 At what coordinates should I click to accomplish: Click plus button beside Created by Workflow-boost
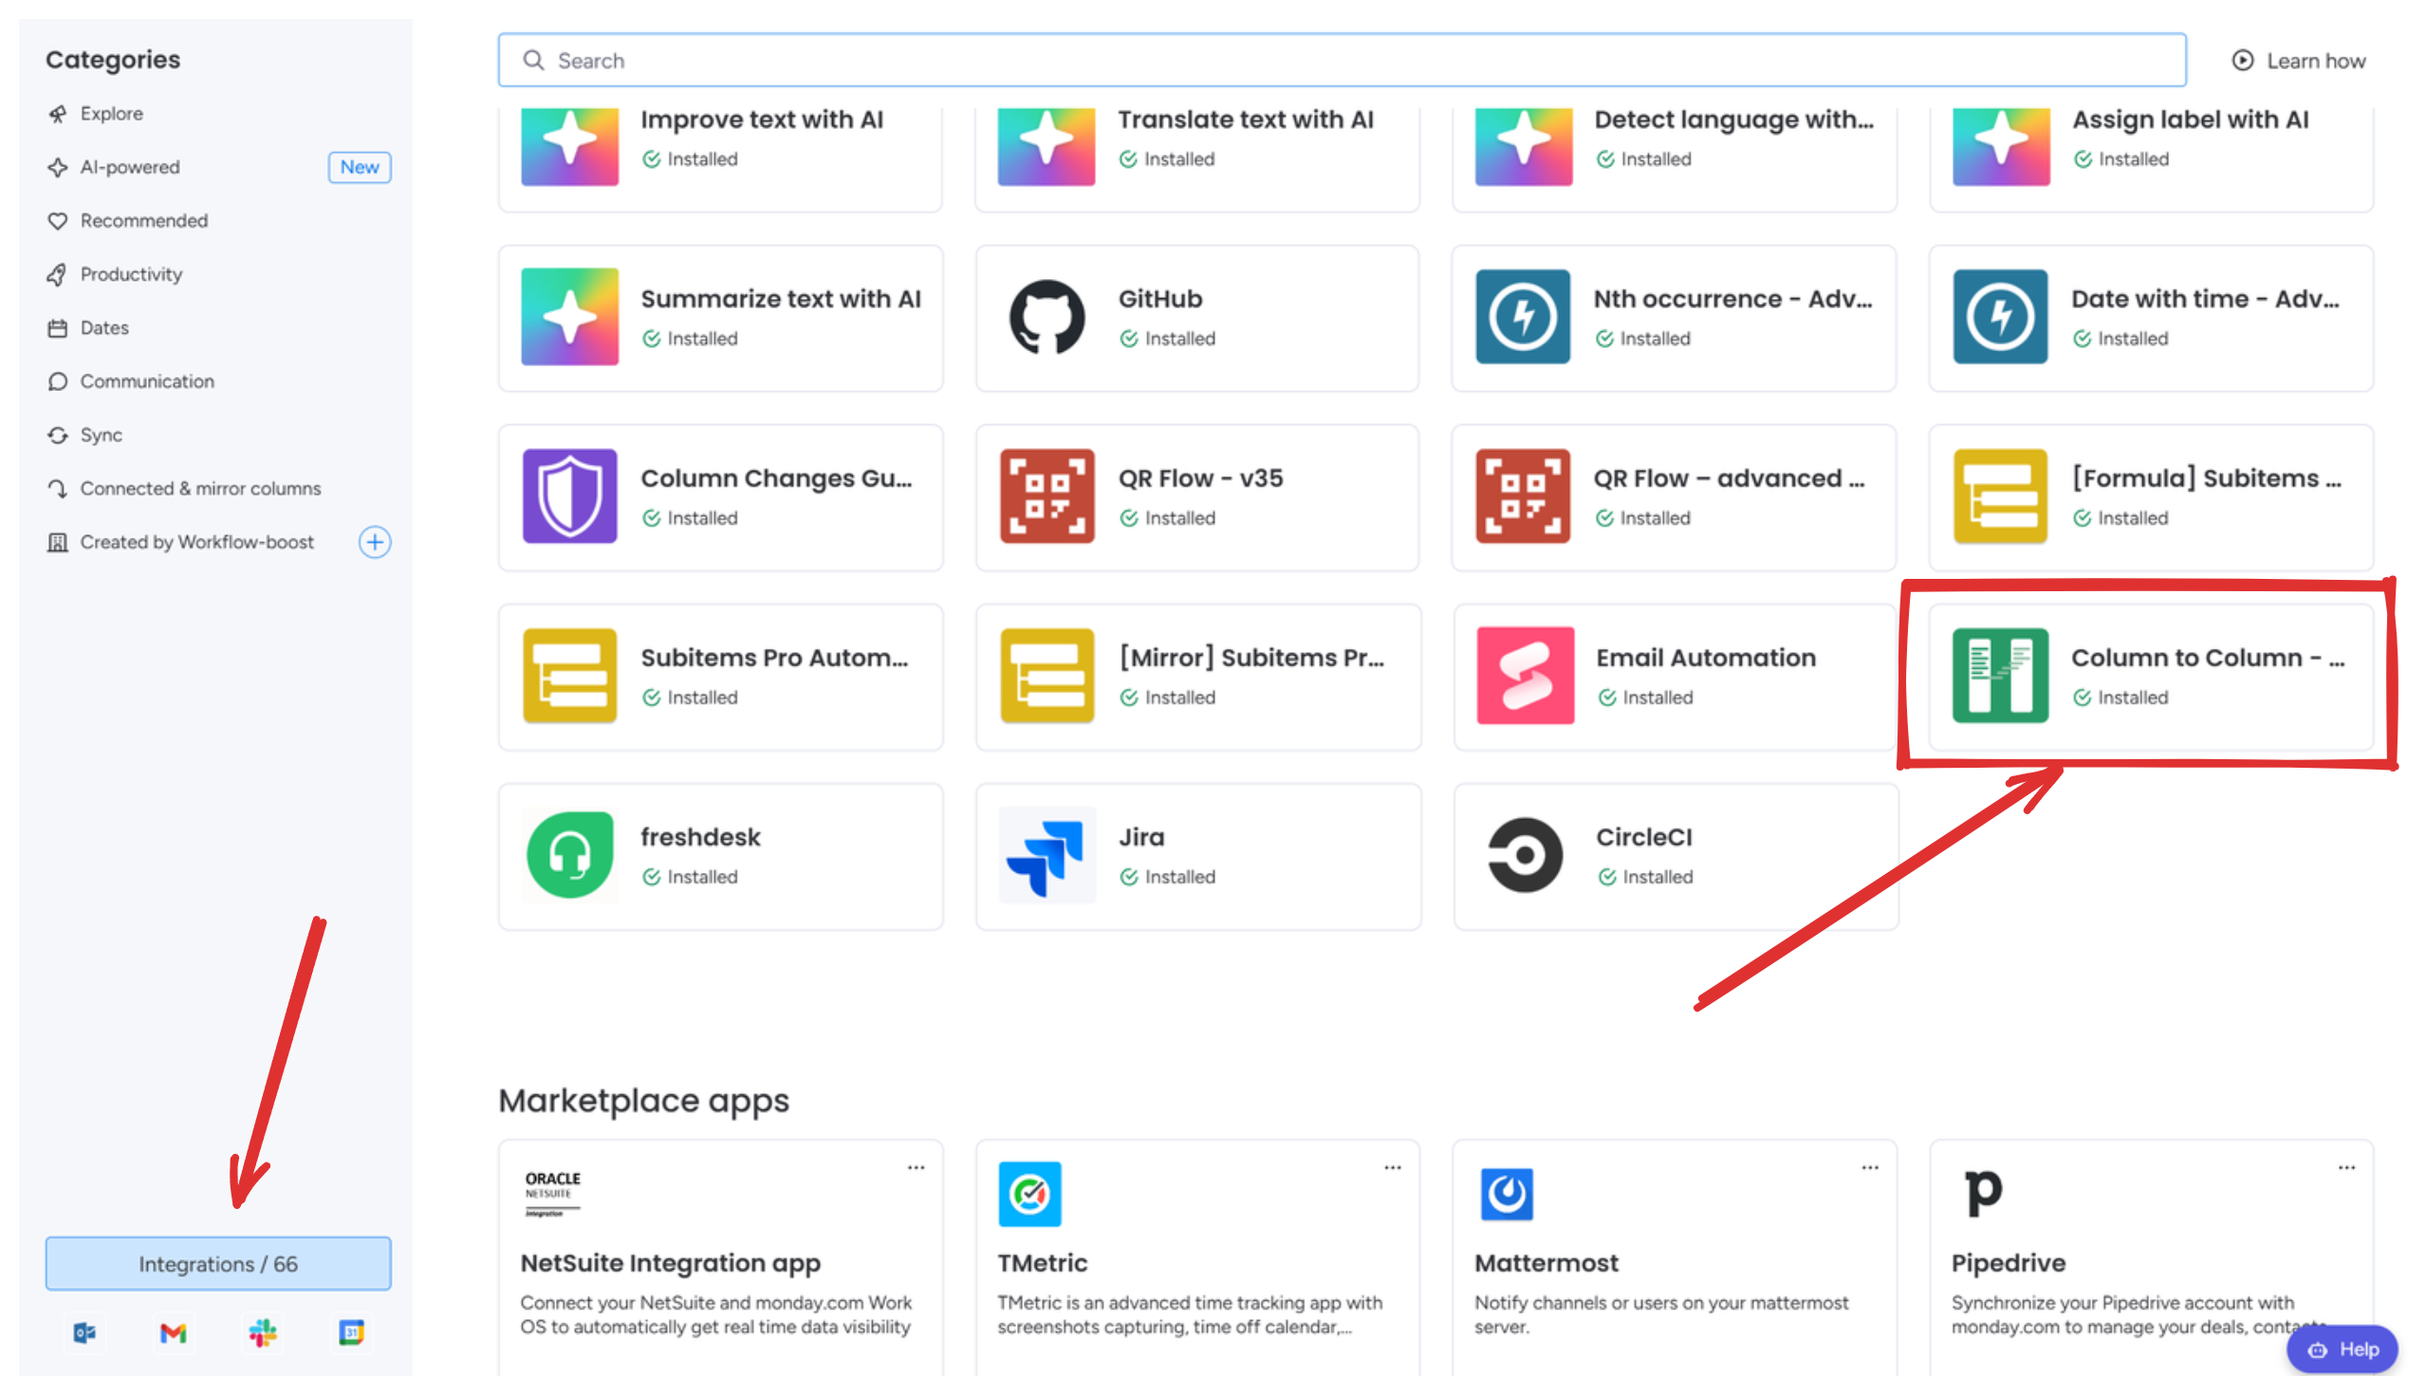click(375, 542)
